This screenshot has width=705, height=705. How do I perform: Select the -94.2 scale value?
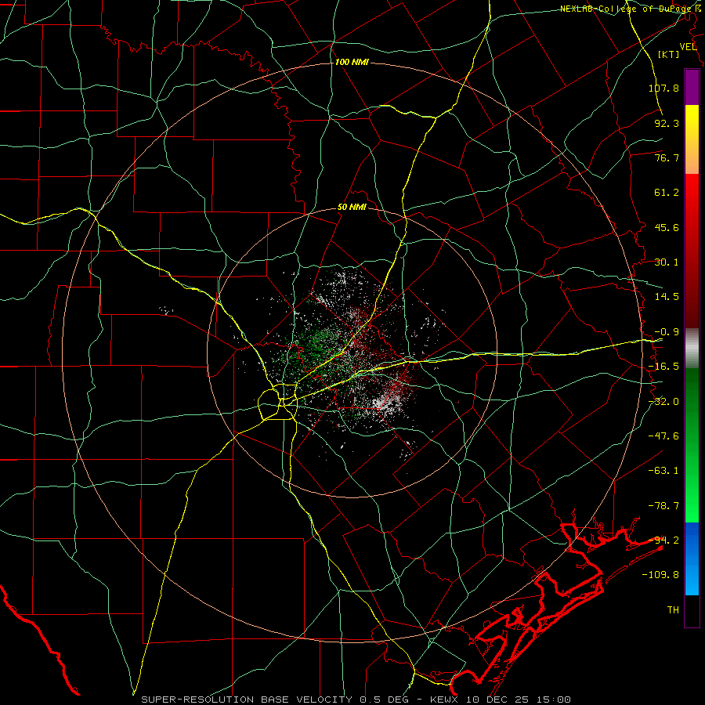663,540
